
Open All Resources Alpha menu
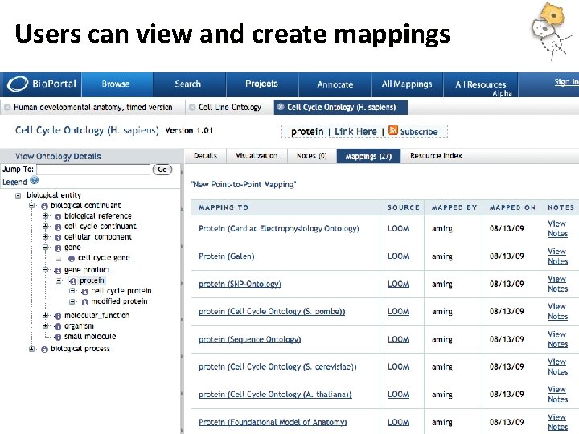(x=480, y=85)
